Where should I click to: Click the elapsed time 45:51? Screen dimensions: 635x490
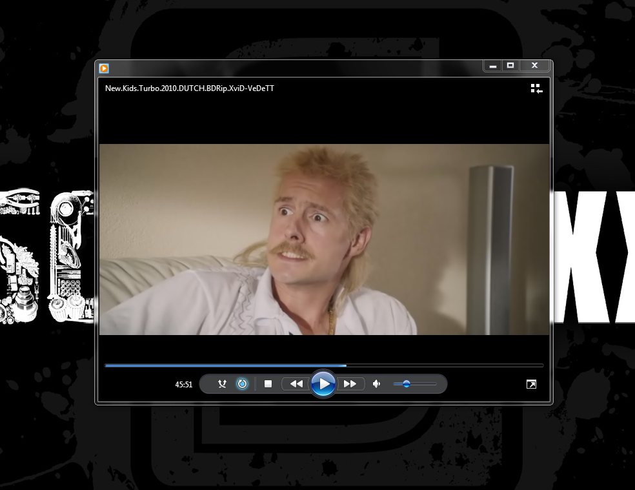tap(184, 385)
